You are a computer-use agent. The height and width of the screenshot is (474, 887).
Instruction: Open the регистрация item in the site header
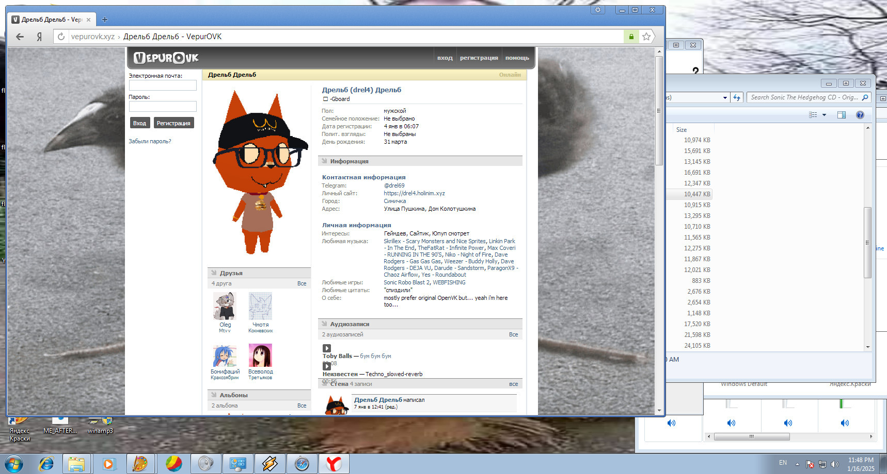[479, 58]
